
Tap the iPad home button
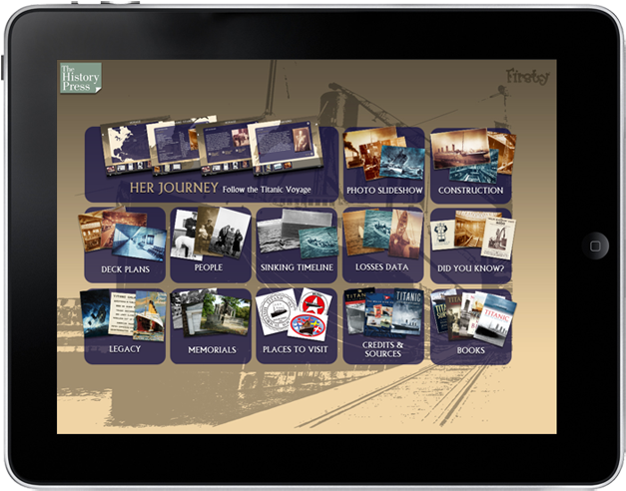pyautogui.click(x=595, y=245)
